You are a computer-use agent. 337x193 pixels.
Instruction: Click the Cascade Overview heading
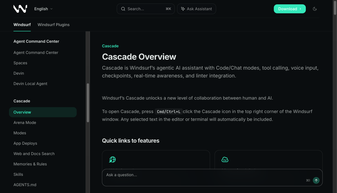tap(139, 57)
